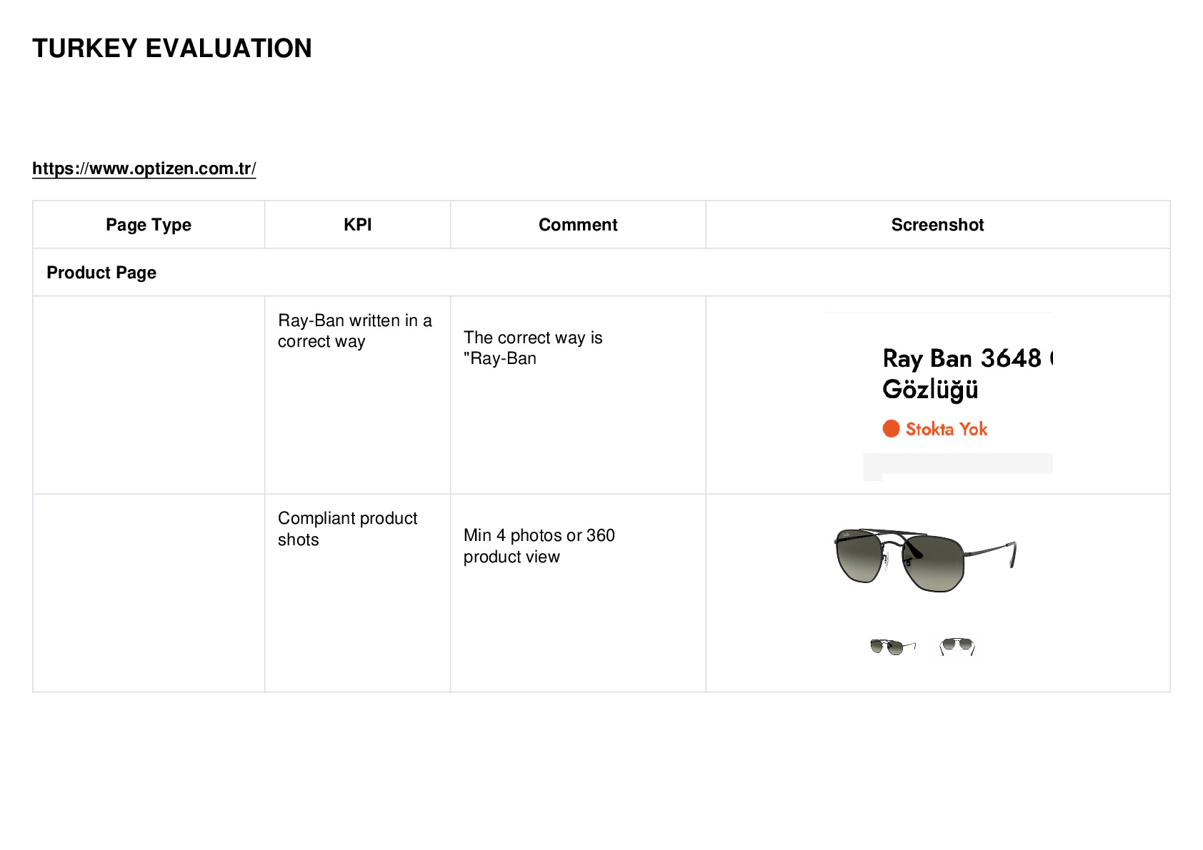Click the Stokta Yok orange text

tap(947, 429)
